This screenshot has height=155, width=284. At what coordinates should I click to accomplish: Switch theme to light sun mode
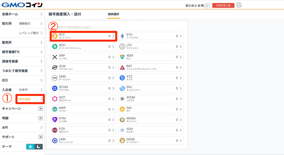(x=30, y=147)
